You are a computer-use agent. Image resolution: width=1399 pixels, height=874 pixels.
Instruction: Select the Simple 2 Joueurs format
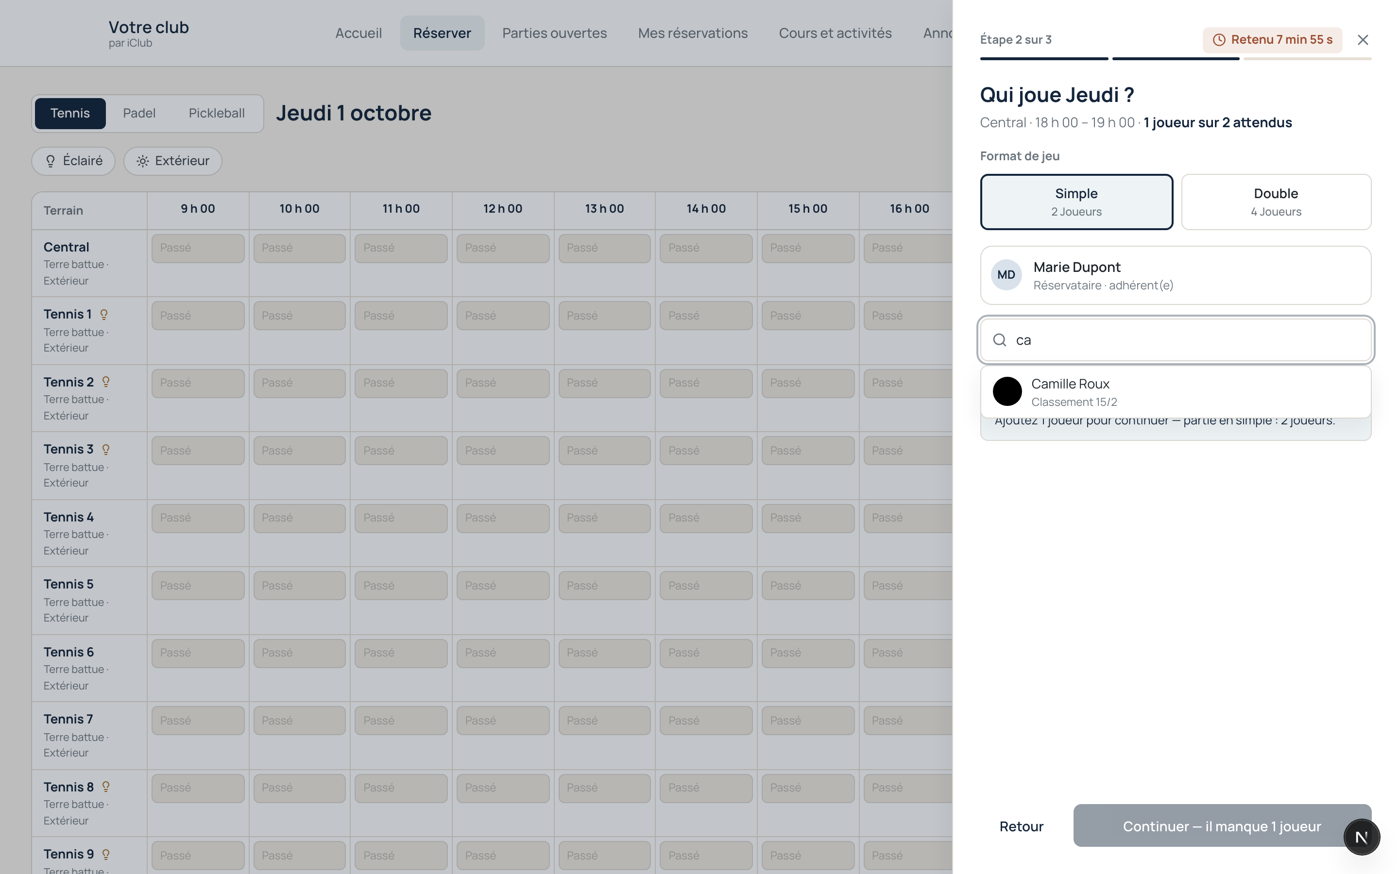pos(1076,202)
